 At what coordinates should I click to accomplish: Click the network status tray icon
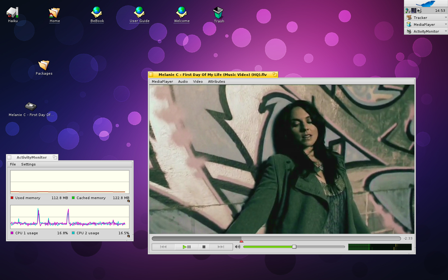pos(408,11)
